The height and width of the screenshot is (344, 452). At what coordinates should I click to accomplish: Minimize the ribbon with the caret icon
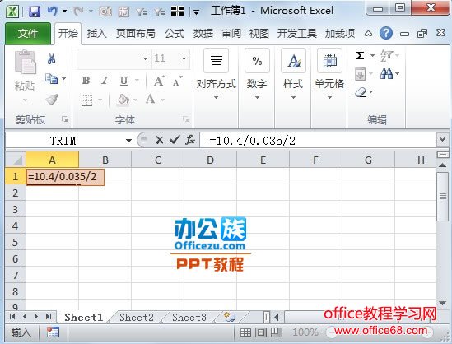click(368, 34)
